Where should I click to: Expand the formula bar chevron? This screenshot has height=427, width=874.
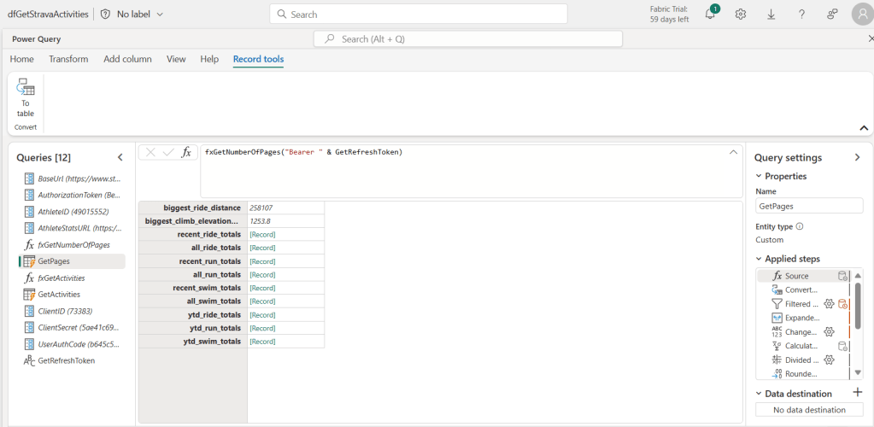[x=733, y=151]
